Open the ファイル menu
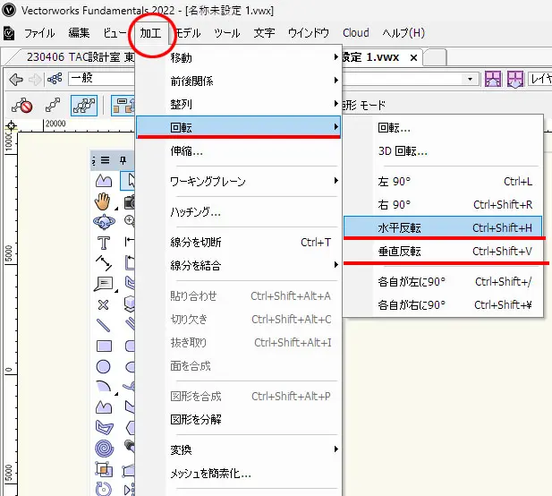The height and width of the screenshot is (496, 552). (x=38, y=33)
